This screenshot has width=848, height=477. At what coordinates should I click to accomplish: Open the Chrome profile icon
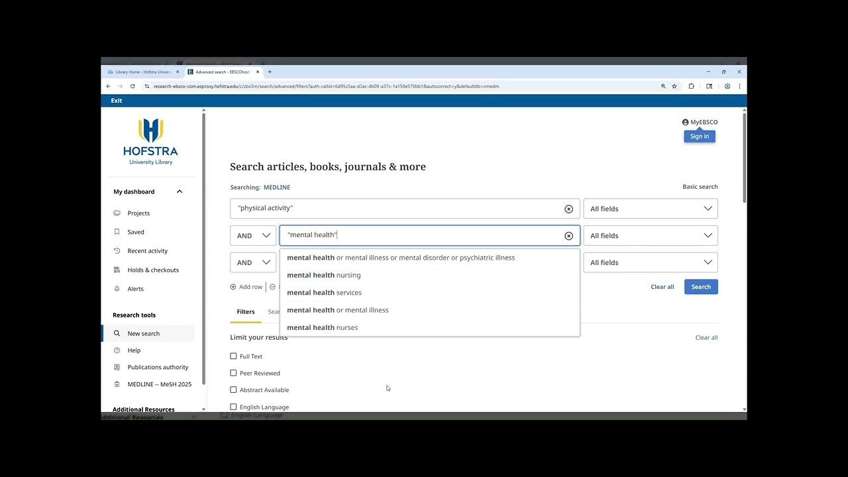[x=727, y=86]
